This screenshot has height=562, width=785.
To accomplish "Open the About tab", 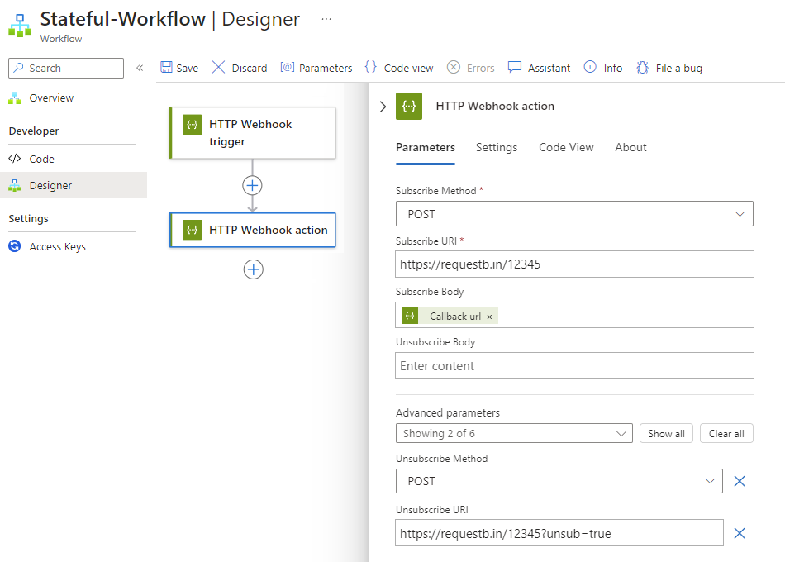I will (x=630, y=147).
